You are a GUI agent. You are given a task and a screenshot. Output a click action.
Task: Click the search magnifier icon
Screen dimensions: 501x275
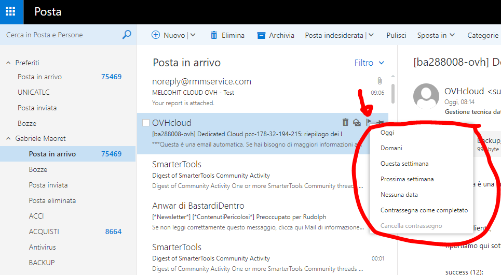coord(126,35)
